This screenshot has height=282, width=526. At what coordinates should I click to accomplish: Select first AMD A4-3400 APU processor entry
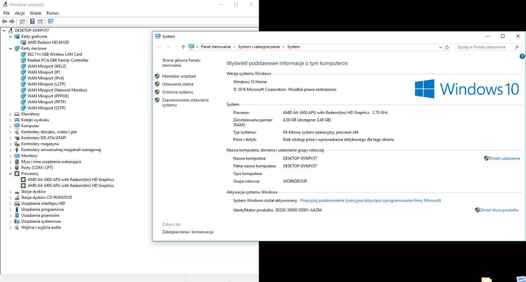71,180
